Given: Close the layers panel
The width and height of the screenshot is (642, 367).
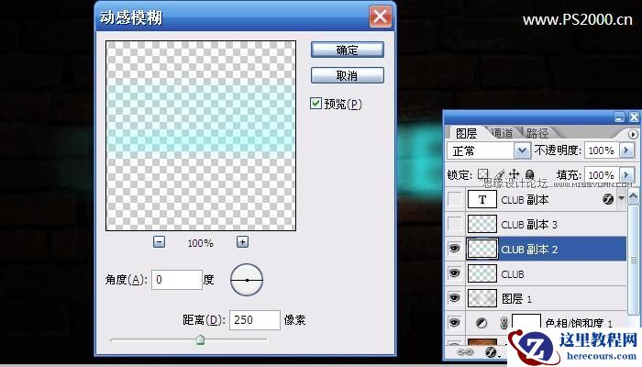Looking at the screenshot, I should coord(634,117).
